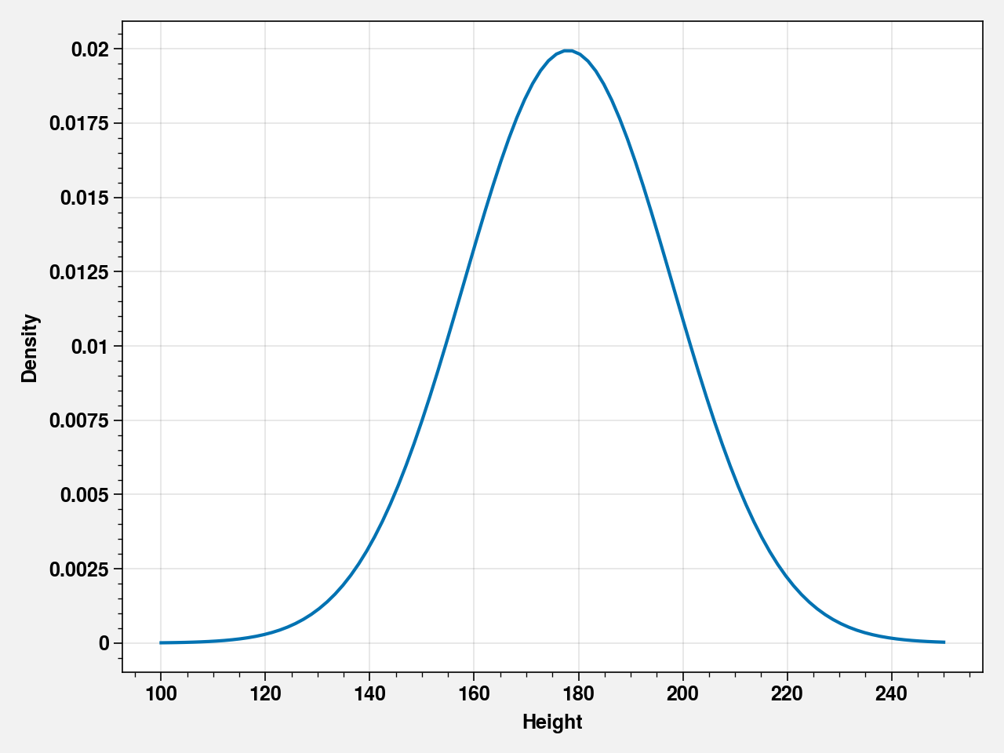This screenshot has height=753, width=1004.
Task: Select the 180 tick label on x-axis
Action: (578, 694)
